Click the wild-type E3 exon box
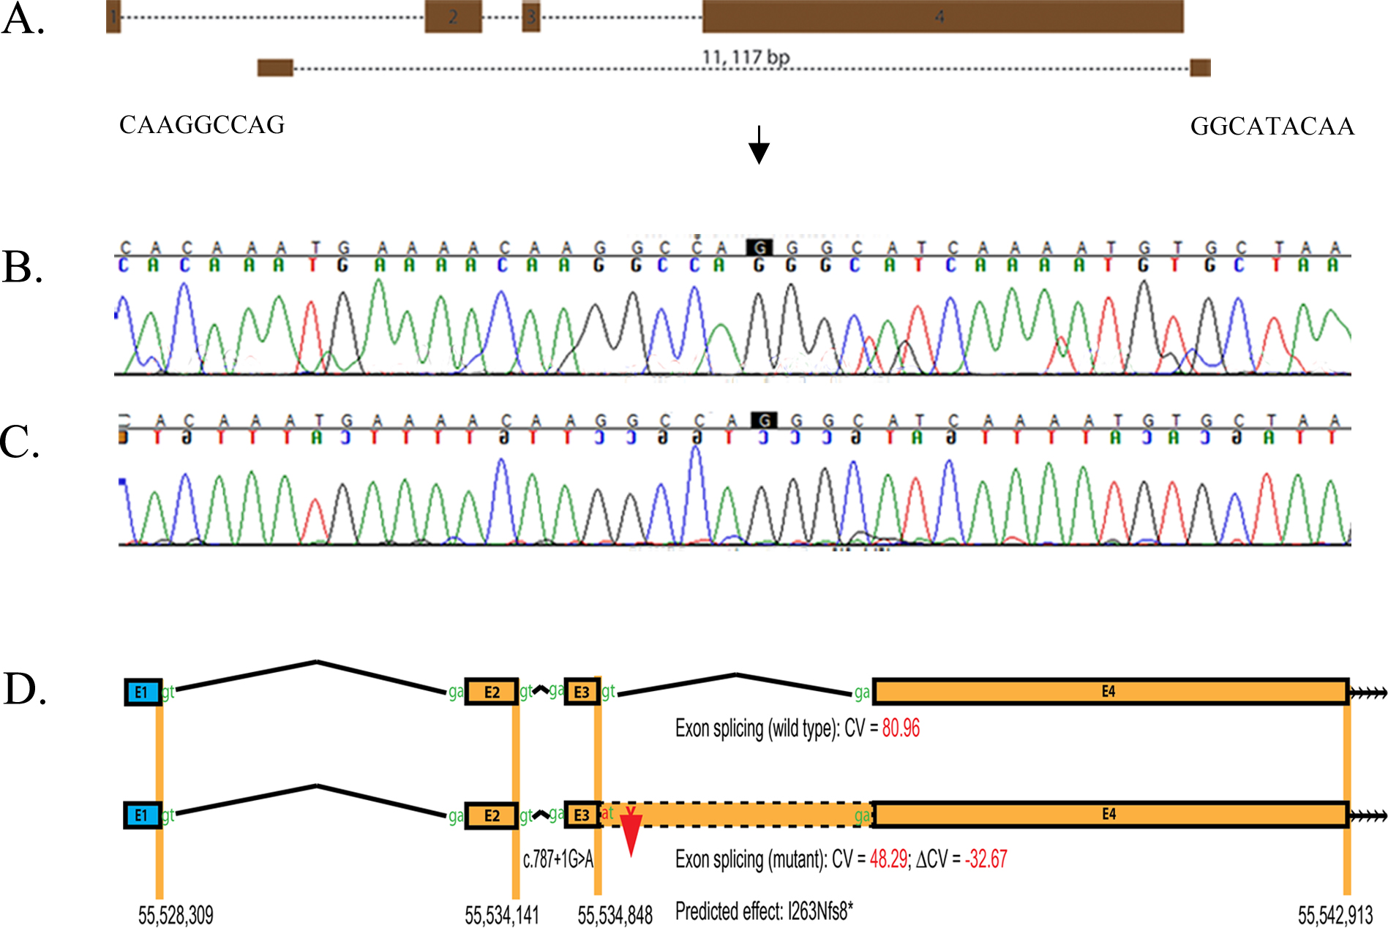This screenshot has width=1388, height=928. [582, 692]
